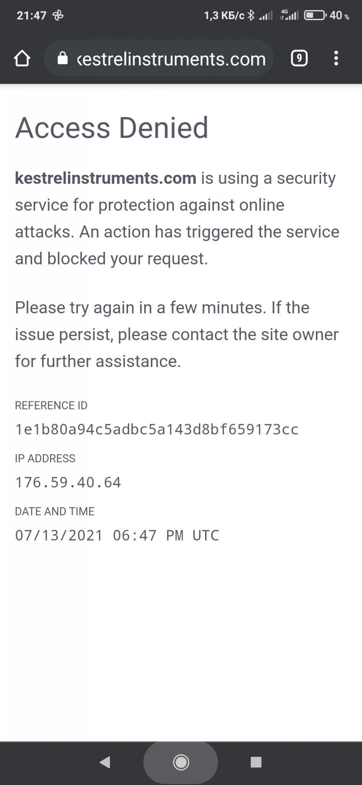
Task: Tap the padlock site security icon
Action: click(62, 59)
